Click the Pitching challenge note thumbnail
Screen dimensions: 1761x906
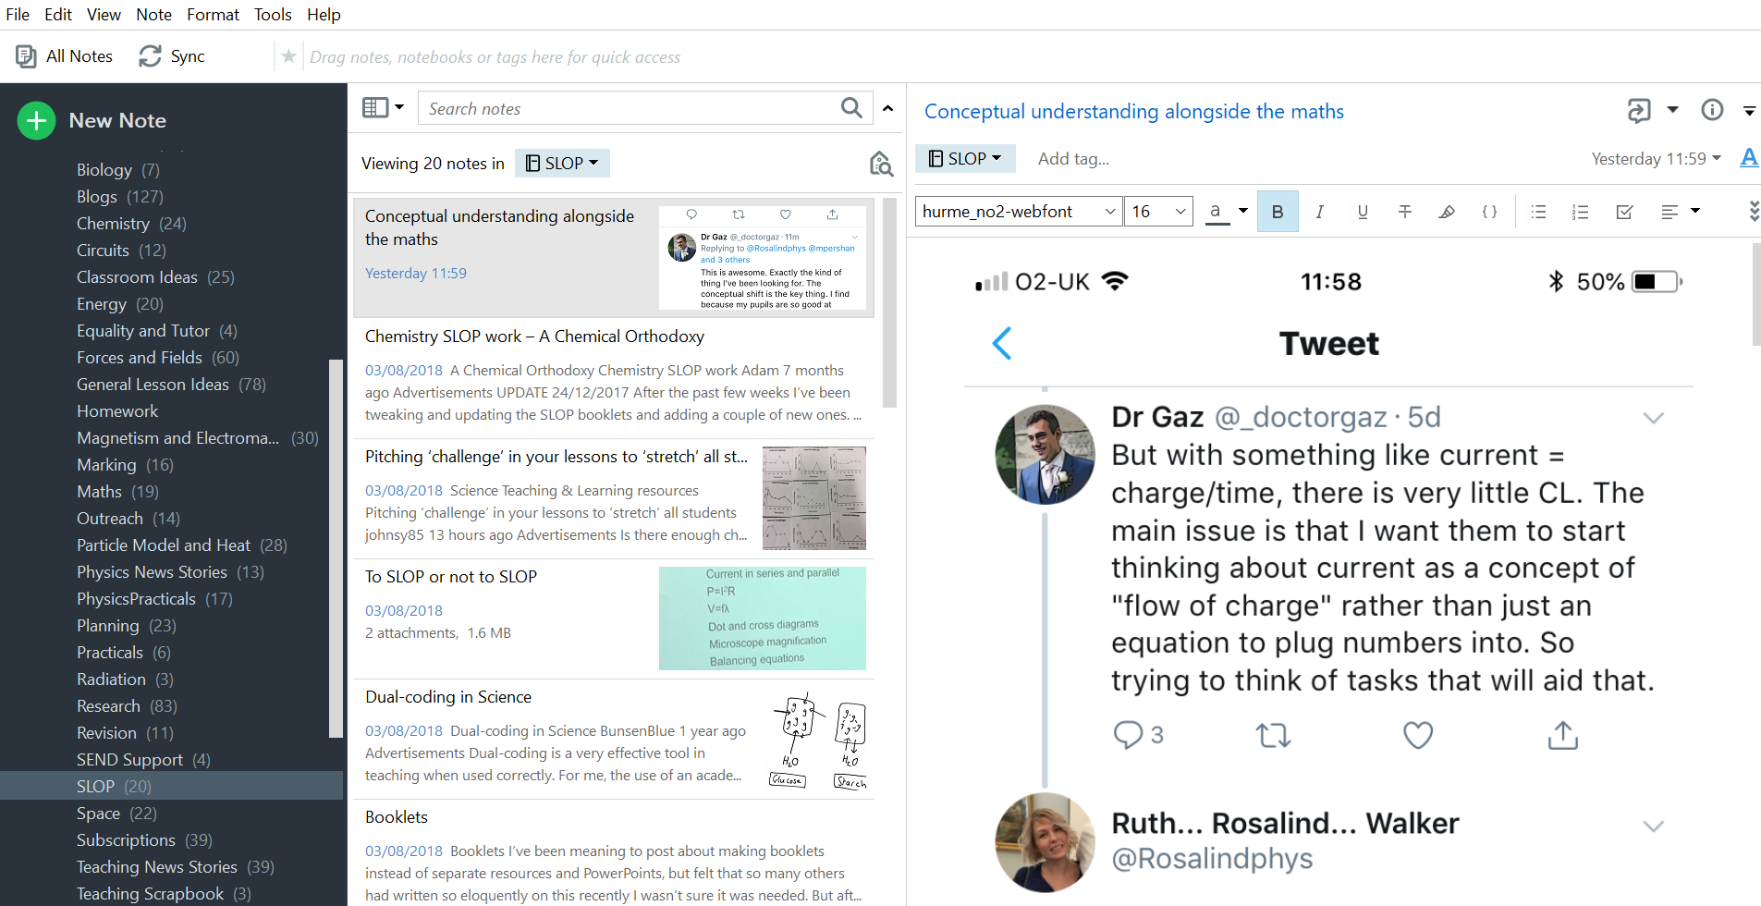click(813, 498)
